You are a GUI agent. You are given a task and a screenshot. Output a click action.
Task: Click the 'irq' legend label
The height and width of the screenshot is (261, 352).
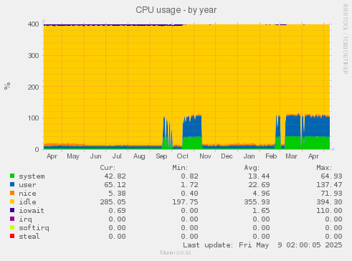pyautogui.click(x=25, y=219)
